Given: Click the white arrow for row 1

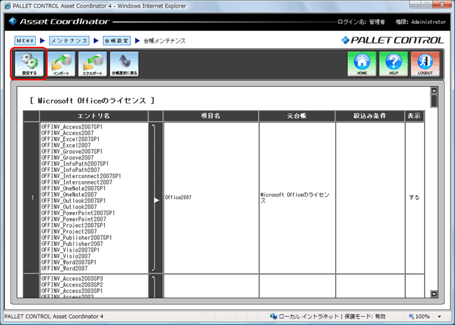Looking at the screenshot, I should coord(156,201).
